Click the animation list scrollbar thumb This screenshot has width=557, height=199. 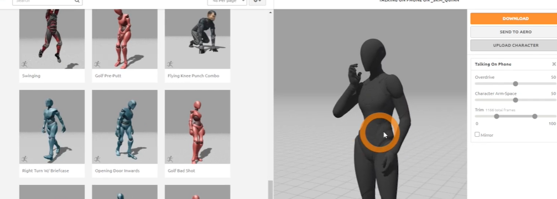coord(270,190)
